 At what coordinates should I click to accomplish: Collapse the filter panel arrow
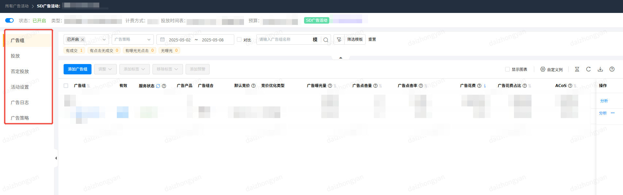[x=341, y=58]
